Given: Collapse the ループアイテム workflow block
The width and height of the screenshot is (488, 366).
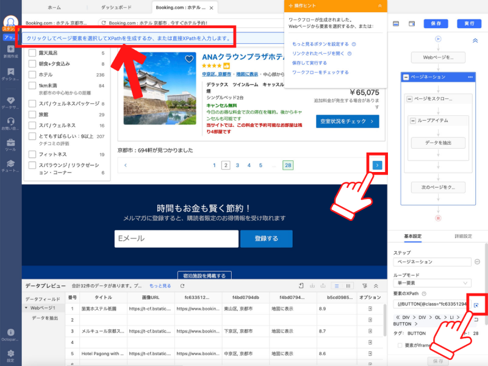Looking at the screenshot, I should (x=413, y=120).
